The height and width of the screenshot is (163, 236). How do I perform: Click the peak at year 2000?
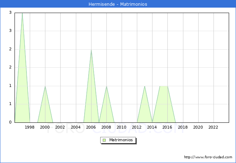tap(45, 86)
